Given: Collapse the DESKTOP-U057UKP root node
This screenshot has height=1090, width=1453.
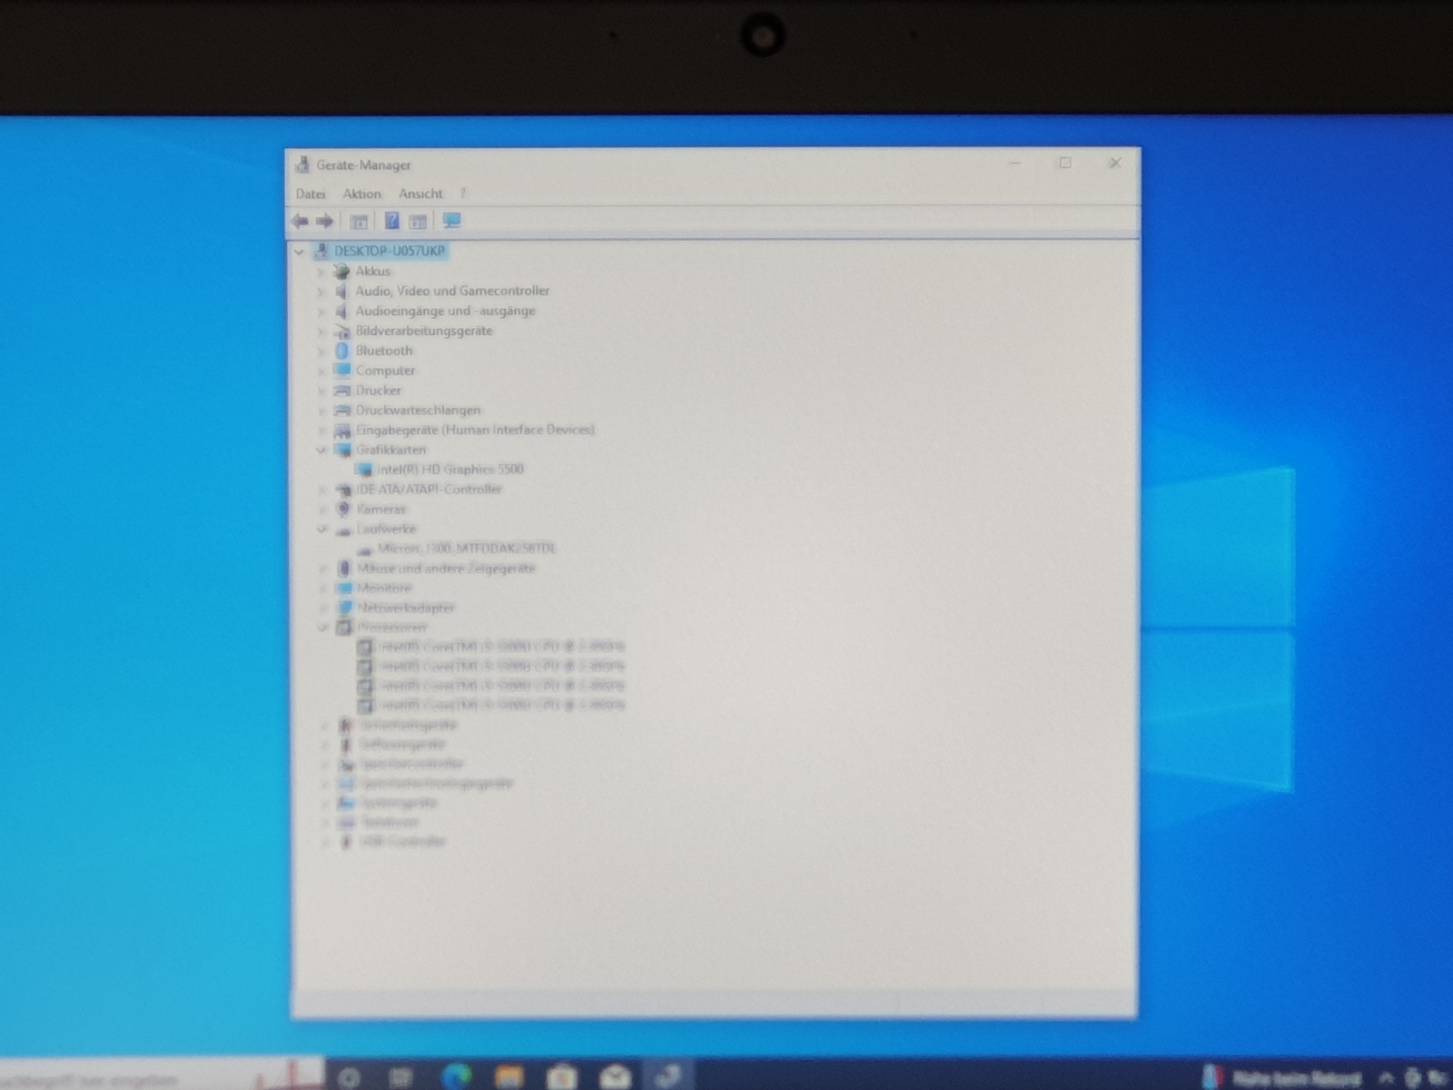Looking at the screenshot, I should (x=299, y=252).
